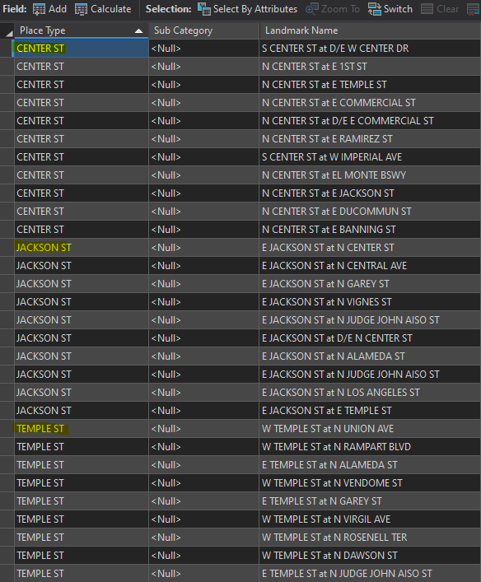Click 'W TEMPLE ST at N UNION AVE'
The height and width of the screenshot is (582, 481).
(328, 429)
